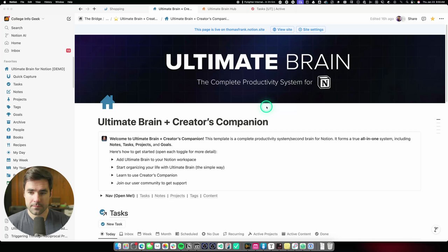The image size is (448, 252).
Task: Navigate back with the left arrow
Action: point(80,9)
